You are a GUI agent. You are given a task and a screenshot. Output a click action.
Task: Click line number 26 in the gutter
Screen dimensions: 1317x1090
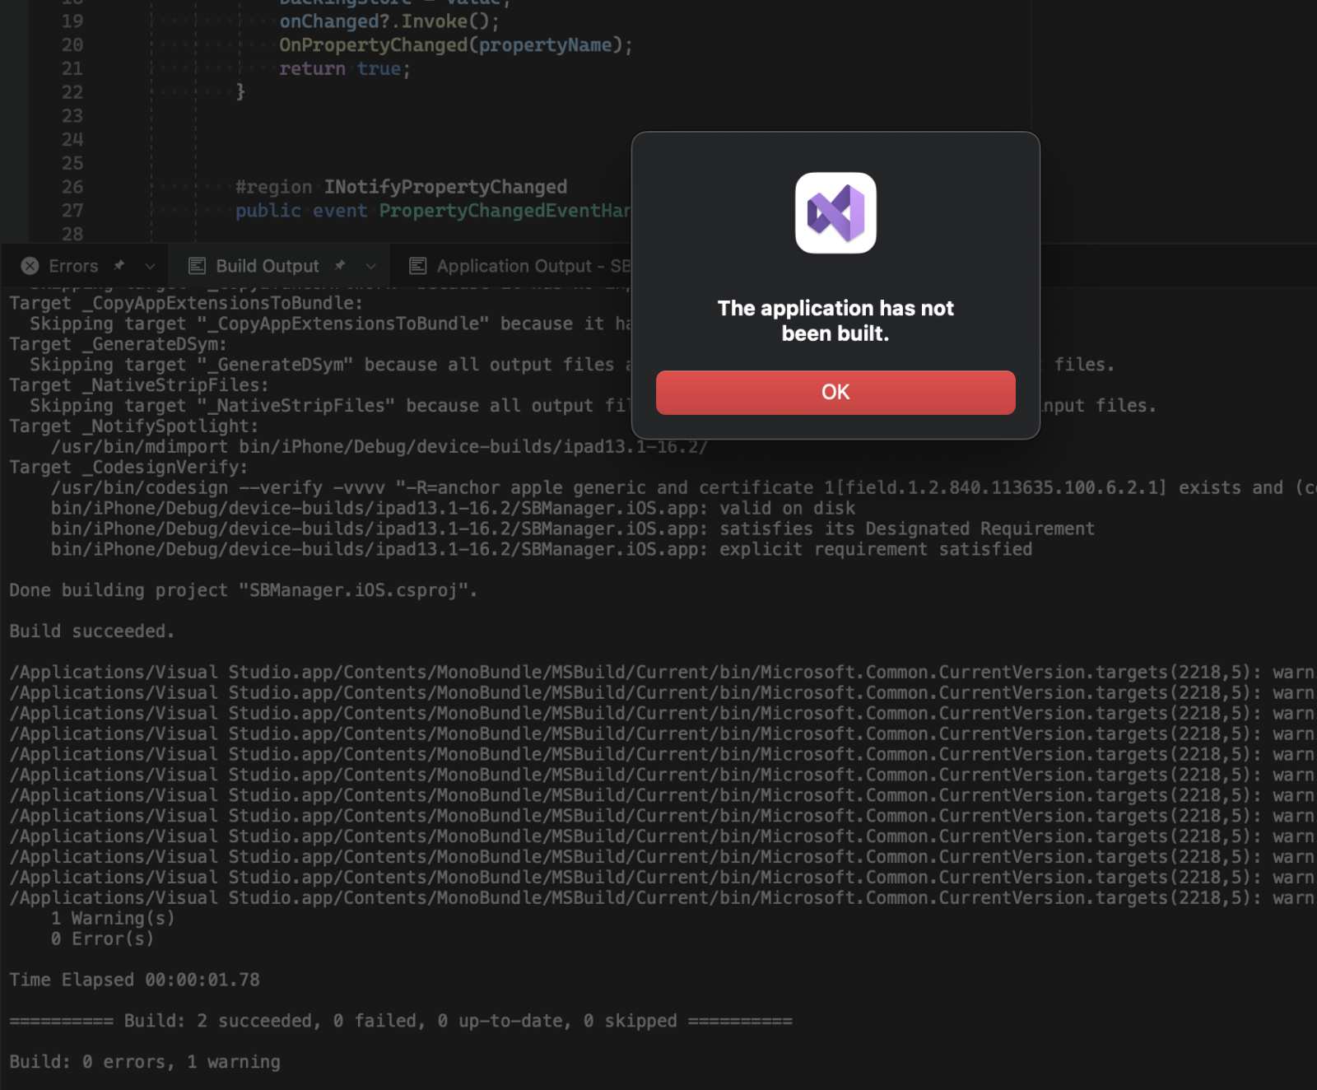[72, 187]
